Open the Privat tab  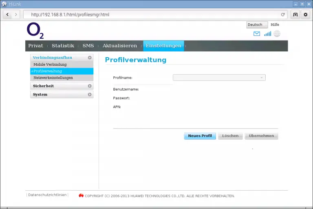point(36,46)
